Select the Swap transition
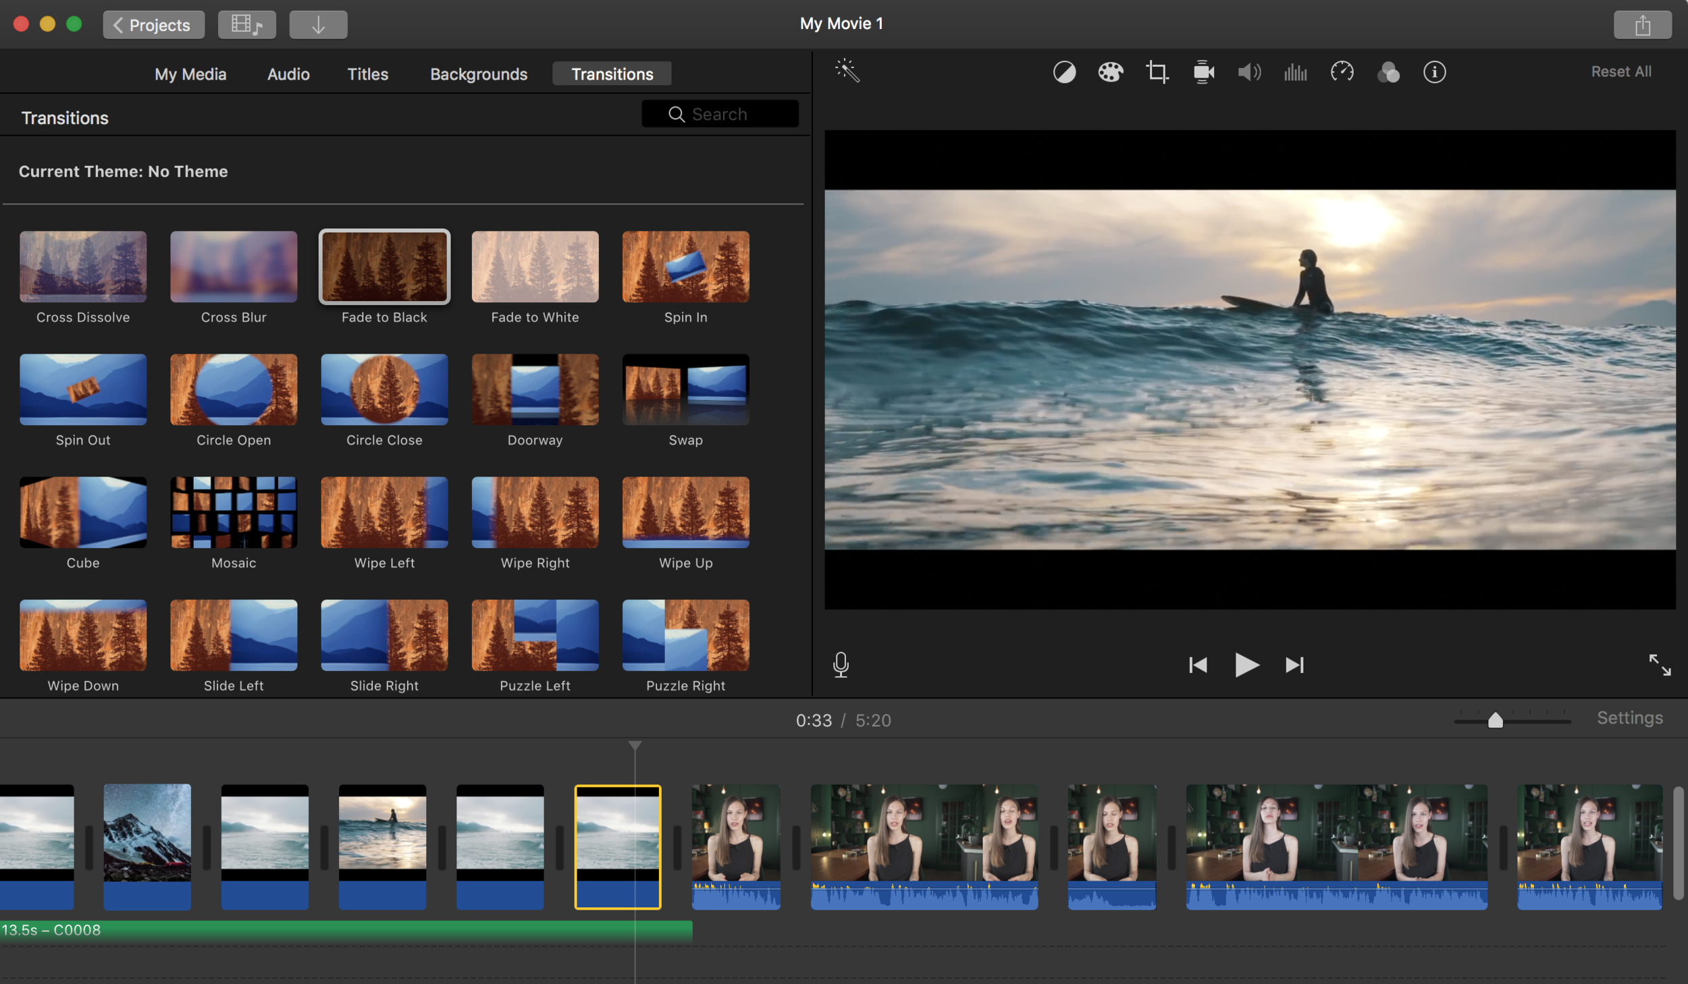The height and width of the screenshot is (984, 1688). click(685, 389)
